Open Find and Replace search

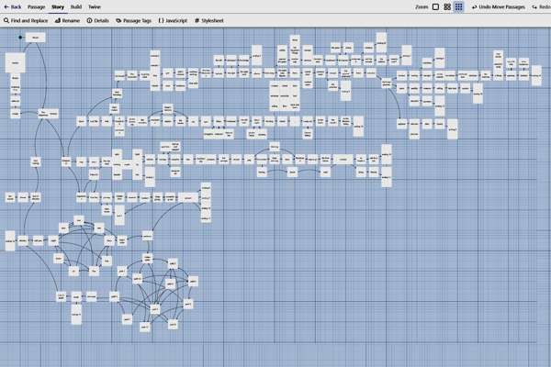[28, 19]
